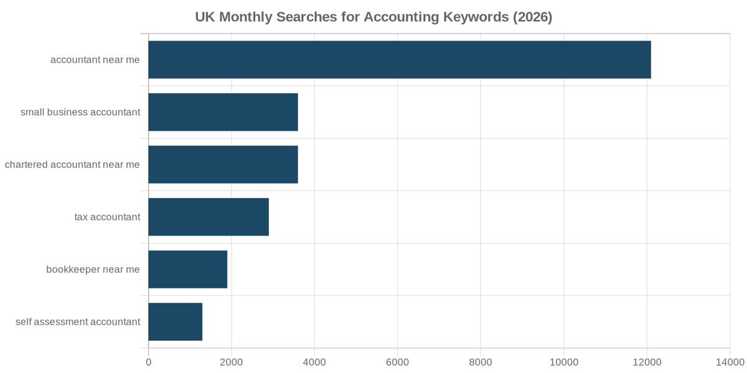Click the 4000 tick label

pyautogui.click(x=314, y=362)
